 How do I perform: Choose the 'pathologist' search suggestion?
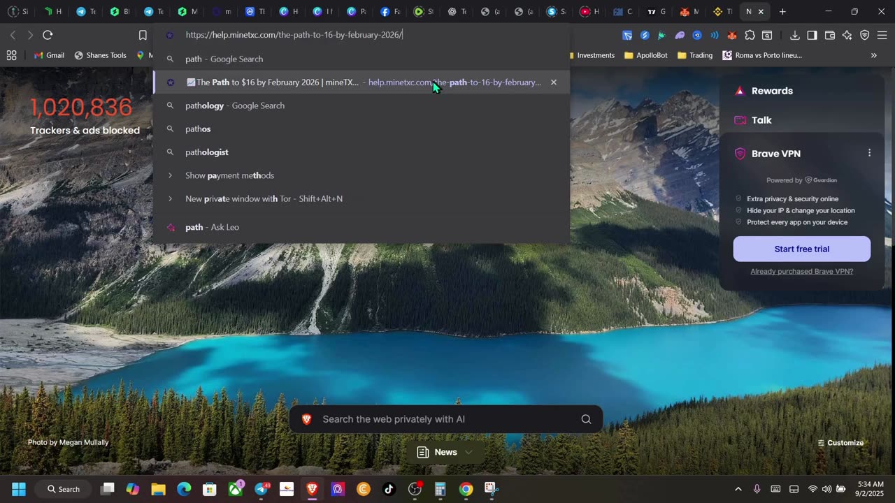(361, 152)
